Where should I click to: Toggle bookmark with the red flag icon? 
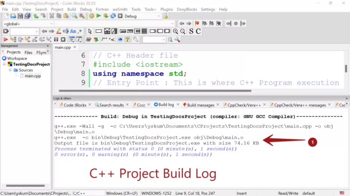pos(197,24)
